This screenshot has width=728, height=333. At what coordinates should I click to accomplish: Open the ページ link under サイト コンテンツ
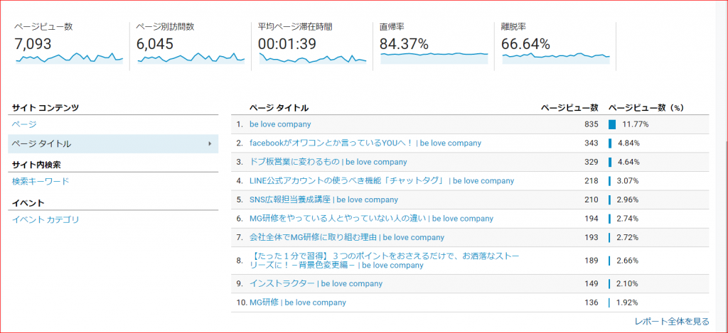24,124
